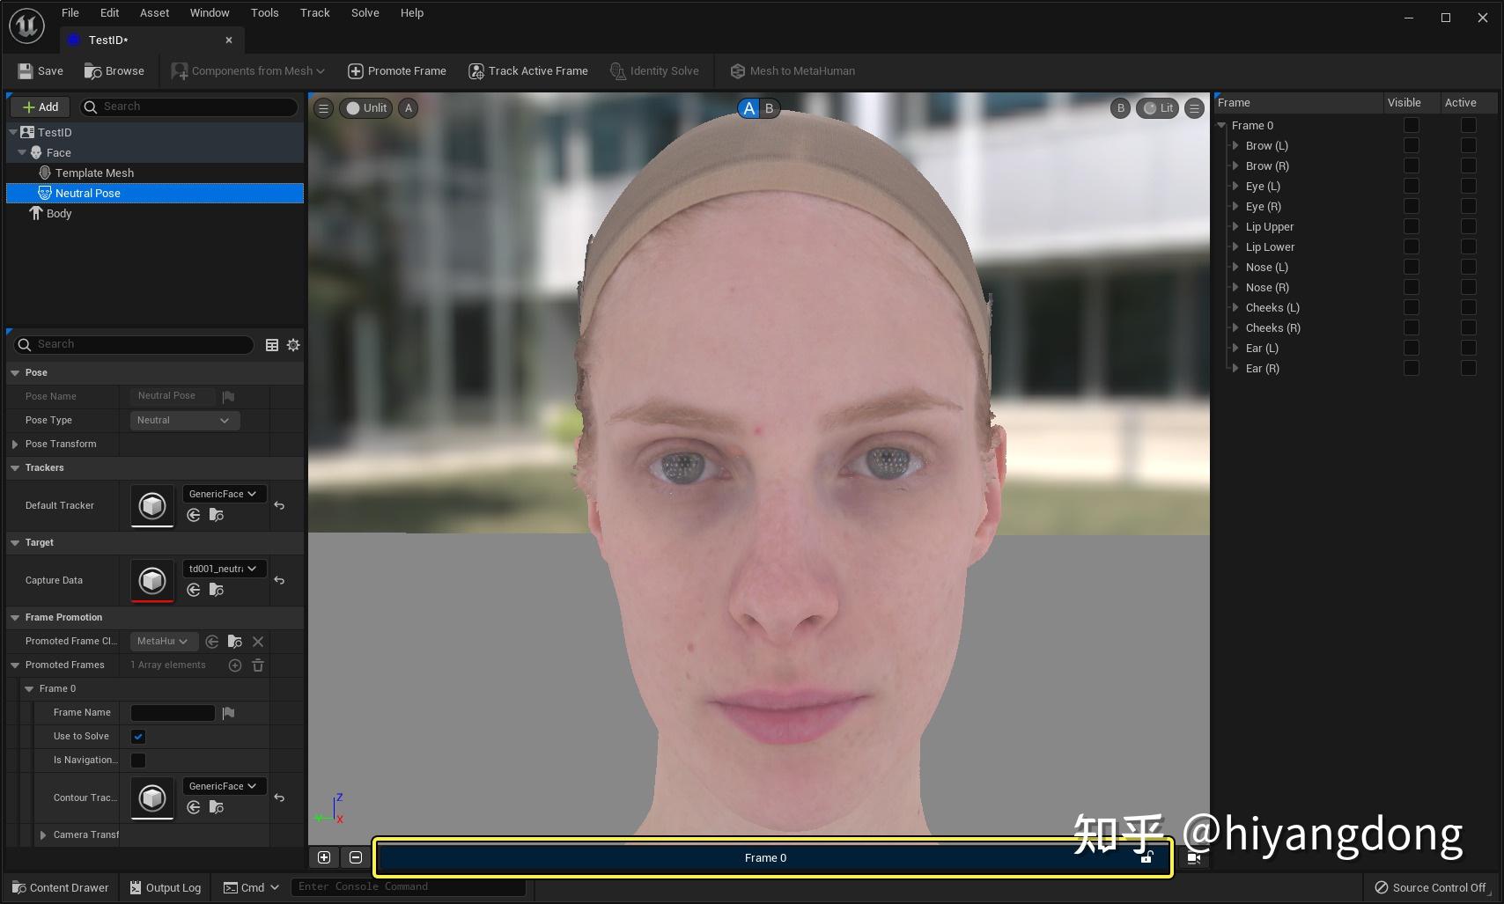Open the Pose Type dropdown
1504x904 pixels.
[184, 421]
